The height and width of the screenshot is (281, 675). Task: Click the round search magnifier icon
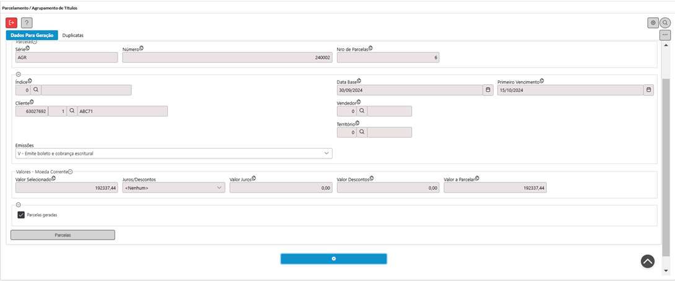click(665, 23)
